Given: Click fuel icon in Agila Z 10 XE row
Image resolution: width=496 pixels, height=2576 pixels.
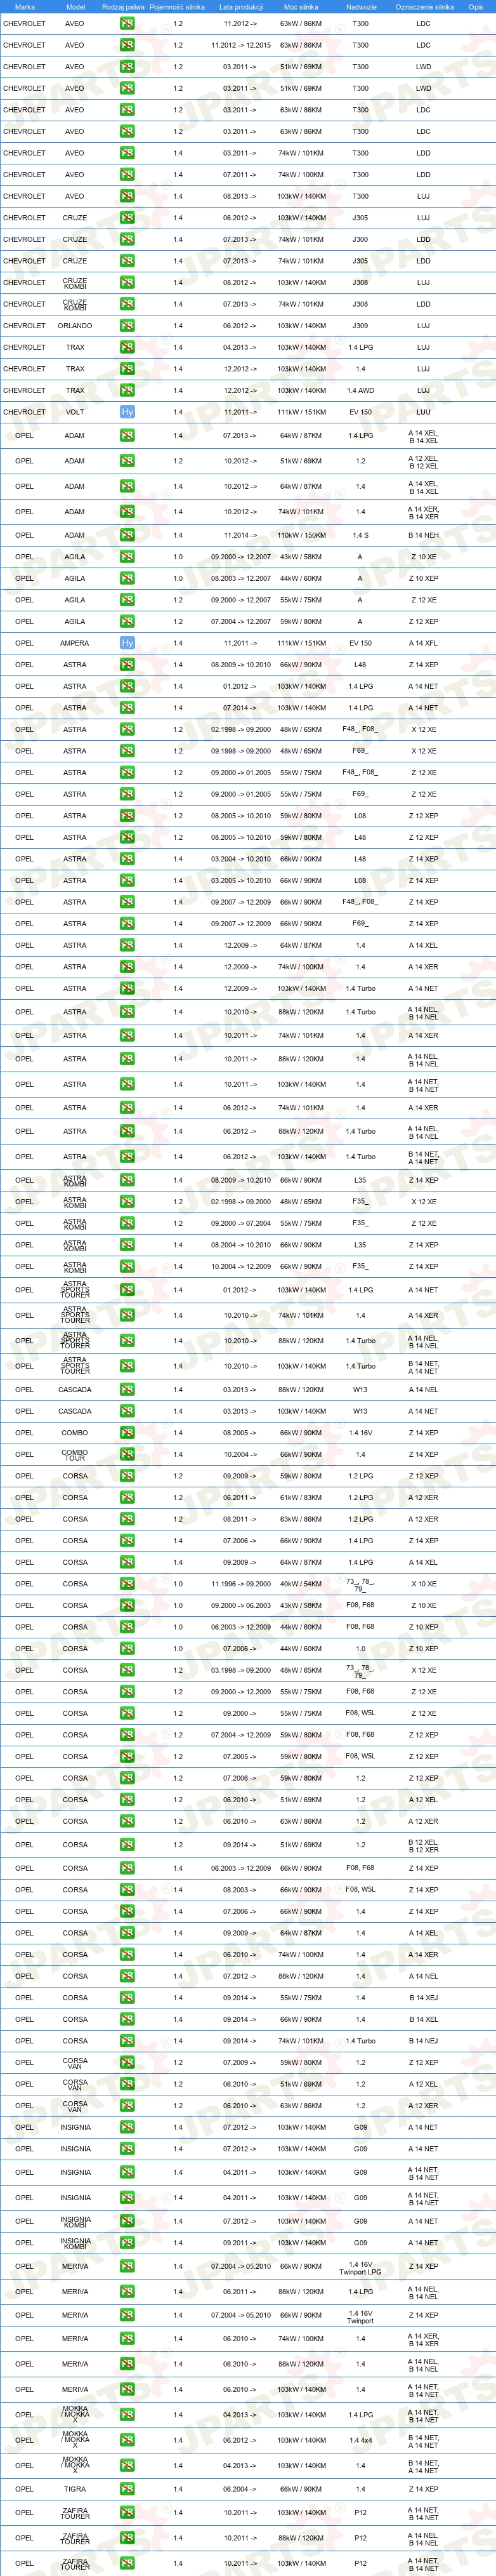Looking at the screenshot, I should pos(127,557).
